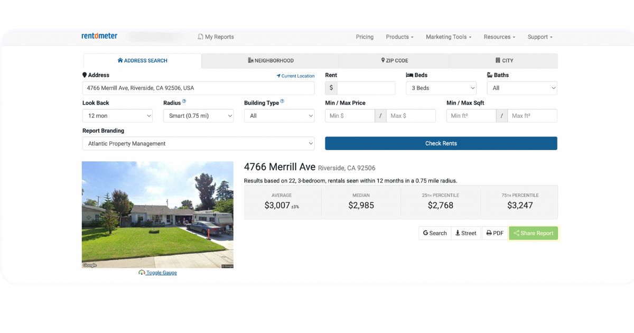
Task: Expand the Beds dropdown
Action: click(x=441, y=88)
